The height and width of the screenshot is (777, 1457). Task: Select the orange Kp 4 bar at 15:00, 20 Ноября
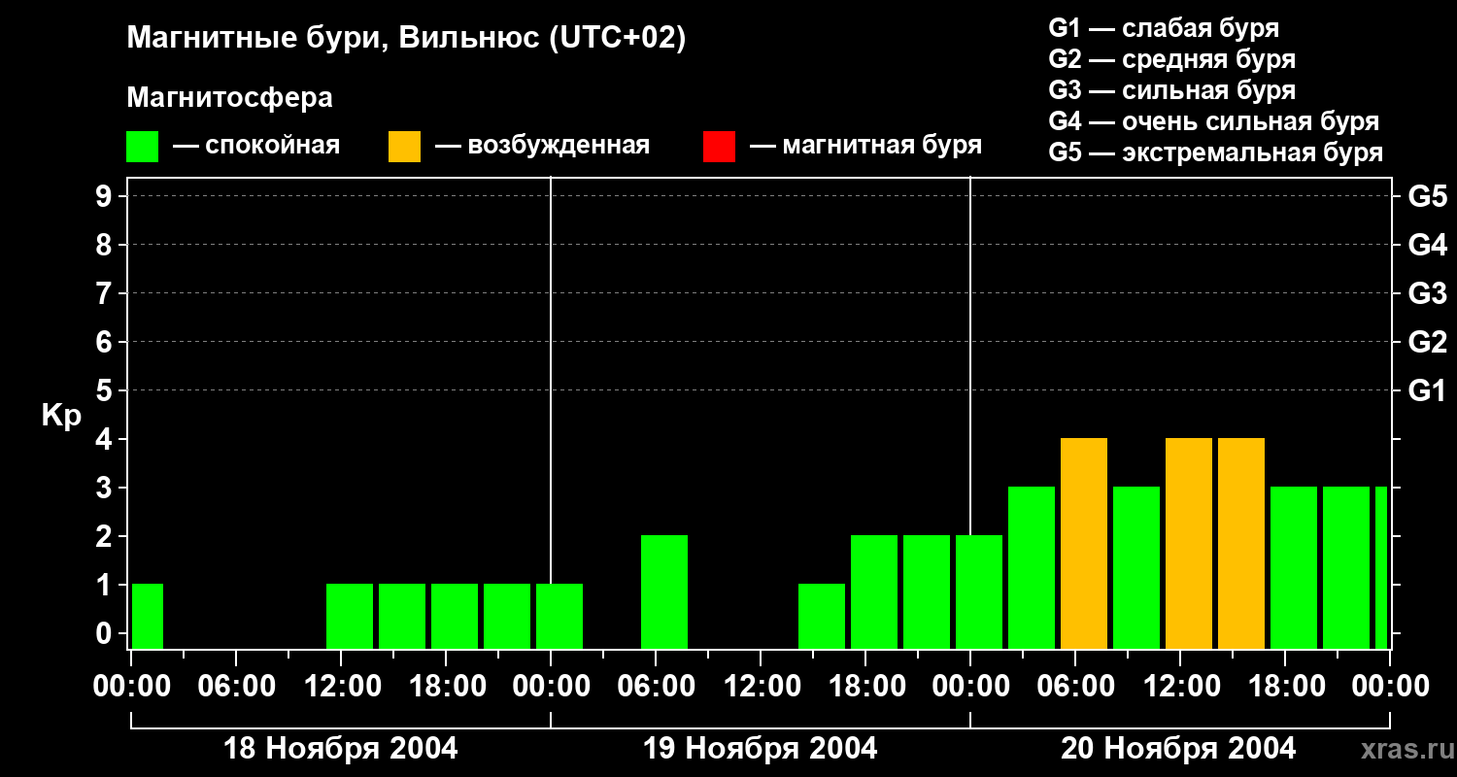[1241, 544]
